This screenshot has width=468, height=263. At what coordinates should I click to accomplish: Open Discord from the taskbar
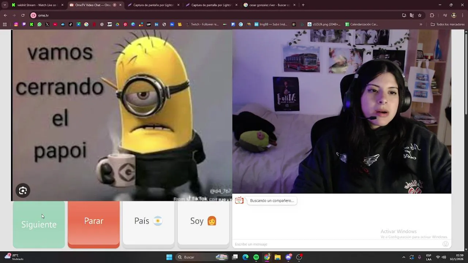pyautogui.click(x=288, y=257)
